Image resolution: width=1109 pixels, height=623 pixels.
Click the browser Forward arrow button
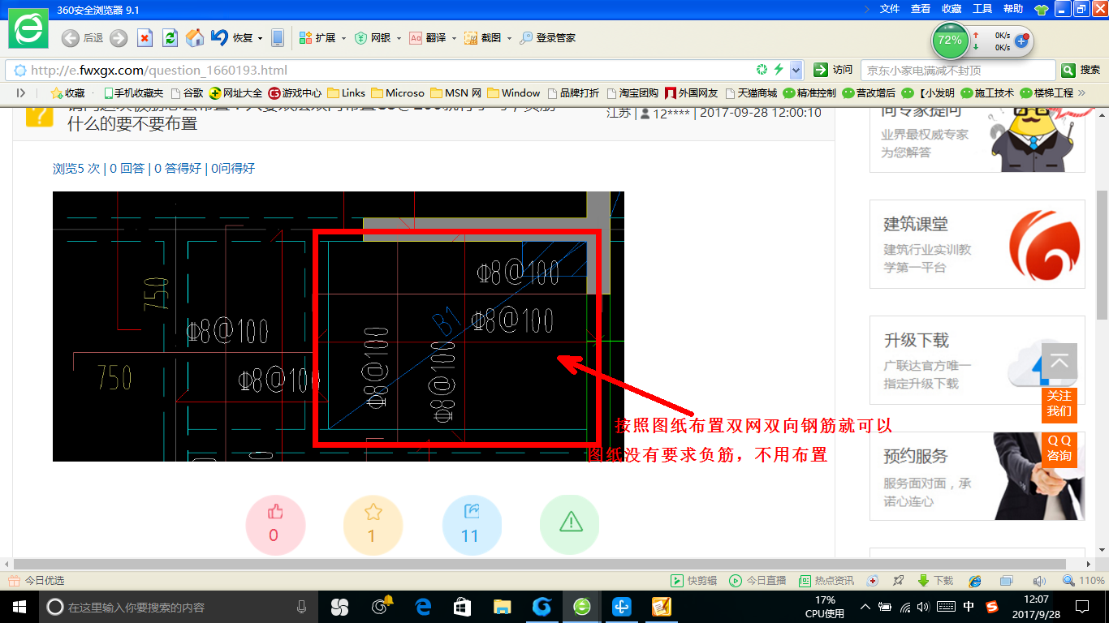[119, 38]
